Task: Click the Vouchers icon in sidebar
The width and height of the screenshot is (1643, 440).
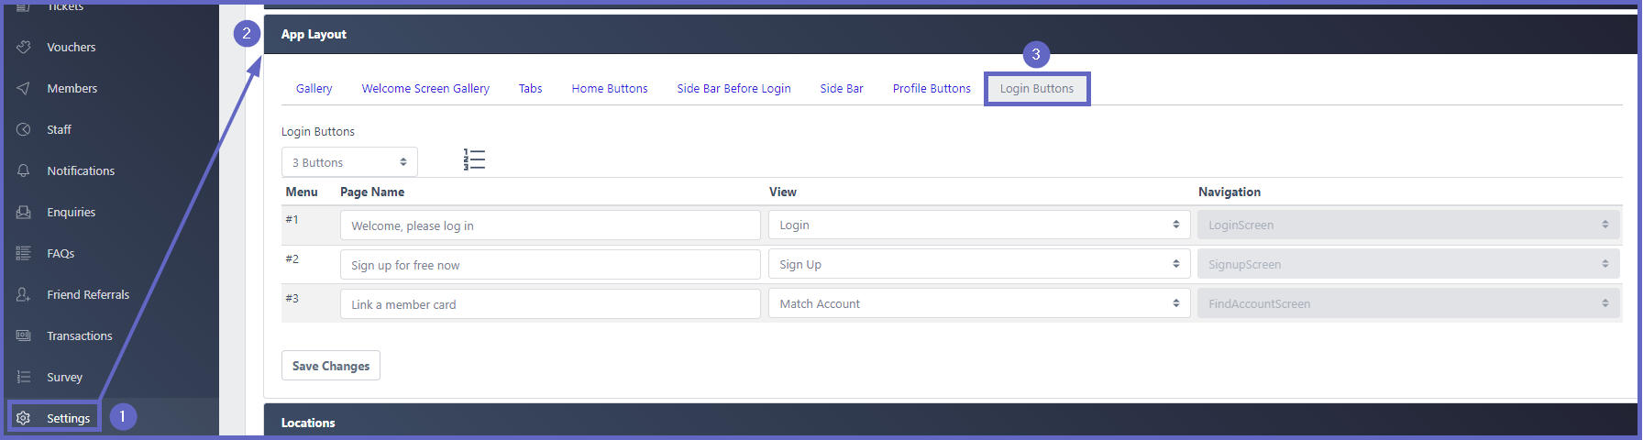Action: click(24, 47)
